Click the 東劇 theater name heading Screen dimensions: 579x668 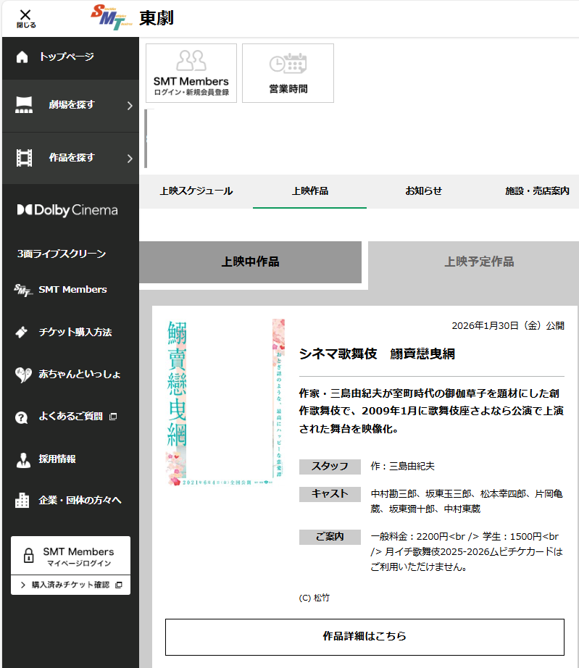tap(157, 18)
